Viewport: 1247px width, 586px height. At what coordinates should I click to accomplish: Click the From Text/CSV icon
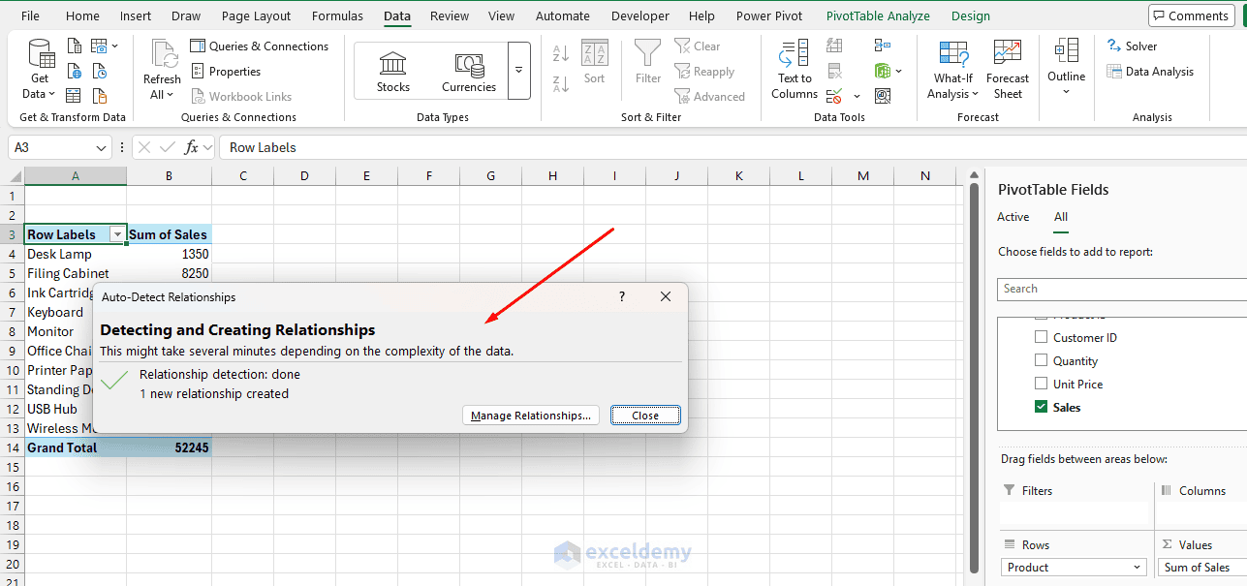click(75, 46)
